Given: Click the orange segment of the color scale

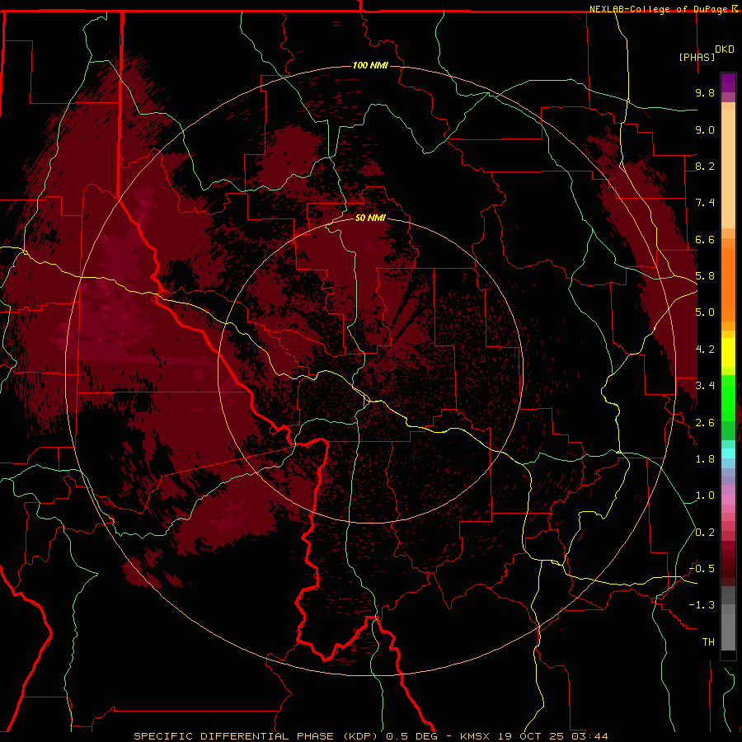Looking at the screenshot, I should [728, 284].
